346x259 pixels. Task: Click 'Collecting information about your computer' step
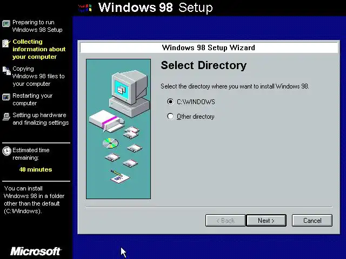tap(39, 49)
